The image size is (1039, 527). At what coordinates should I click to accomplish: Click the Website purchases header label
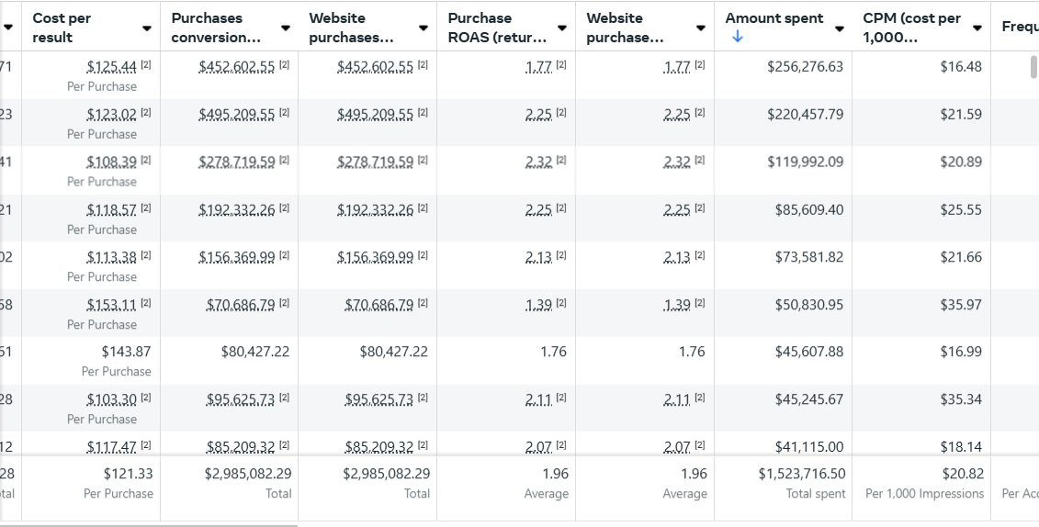pyautogui.click(x=351, y=28)
